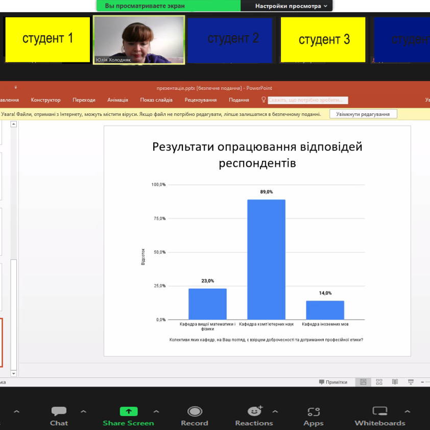
Task: Open the Конструктор ribbon tab
Action: (x=45, y=100)
